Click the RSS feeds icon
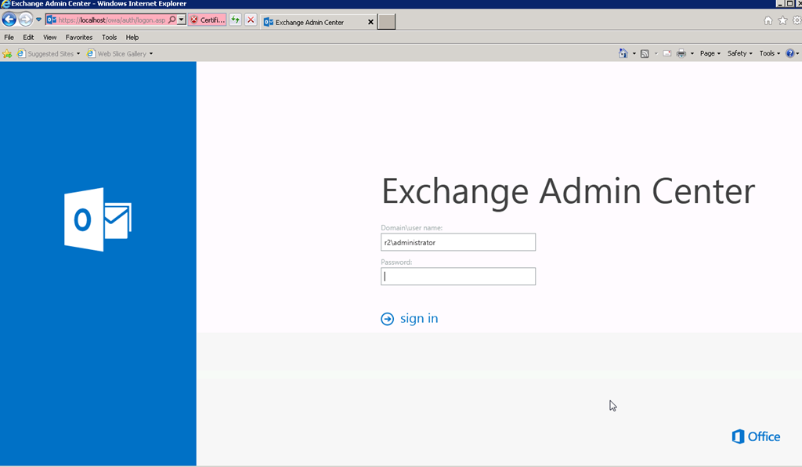 (x=645, y=53)
